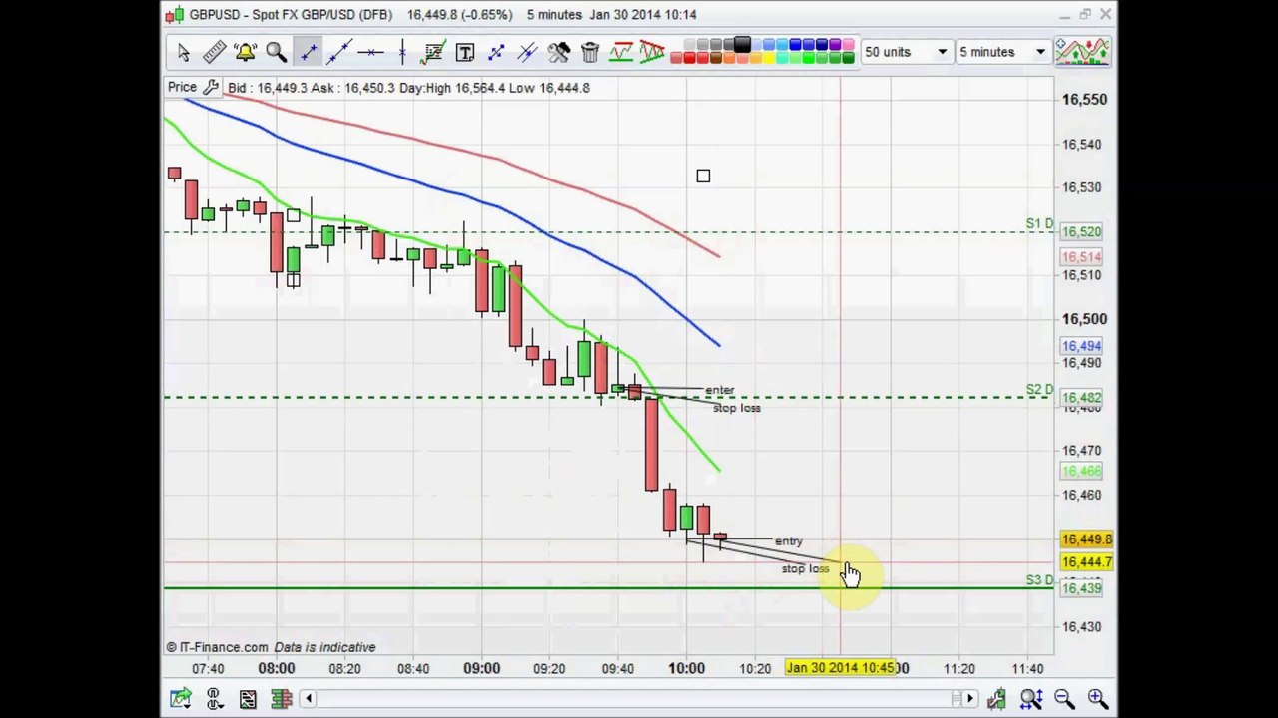The height and width of the screenshot is (718, 1278).
Task: Click the yellow 16,449.8 current price tag
Action: pos(1086,539)
